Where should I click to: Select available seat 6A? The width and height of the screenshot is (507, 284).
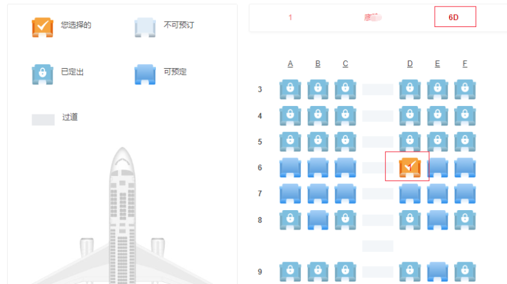[290, 167]
